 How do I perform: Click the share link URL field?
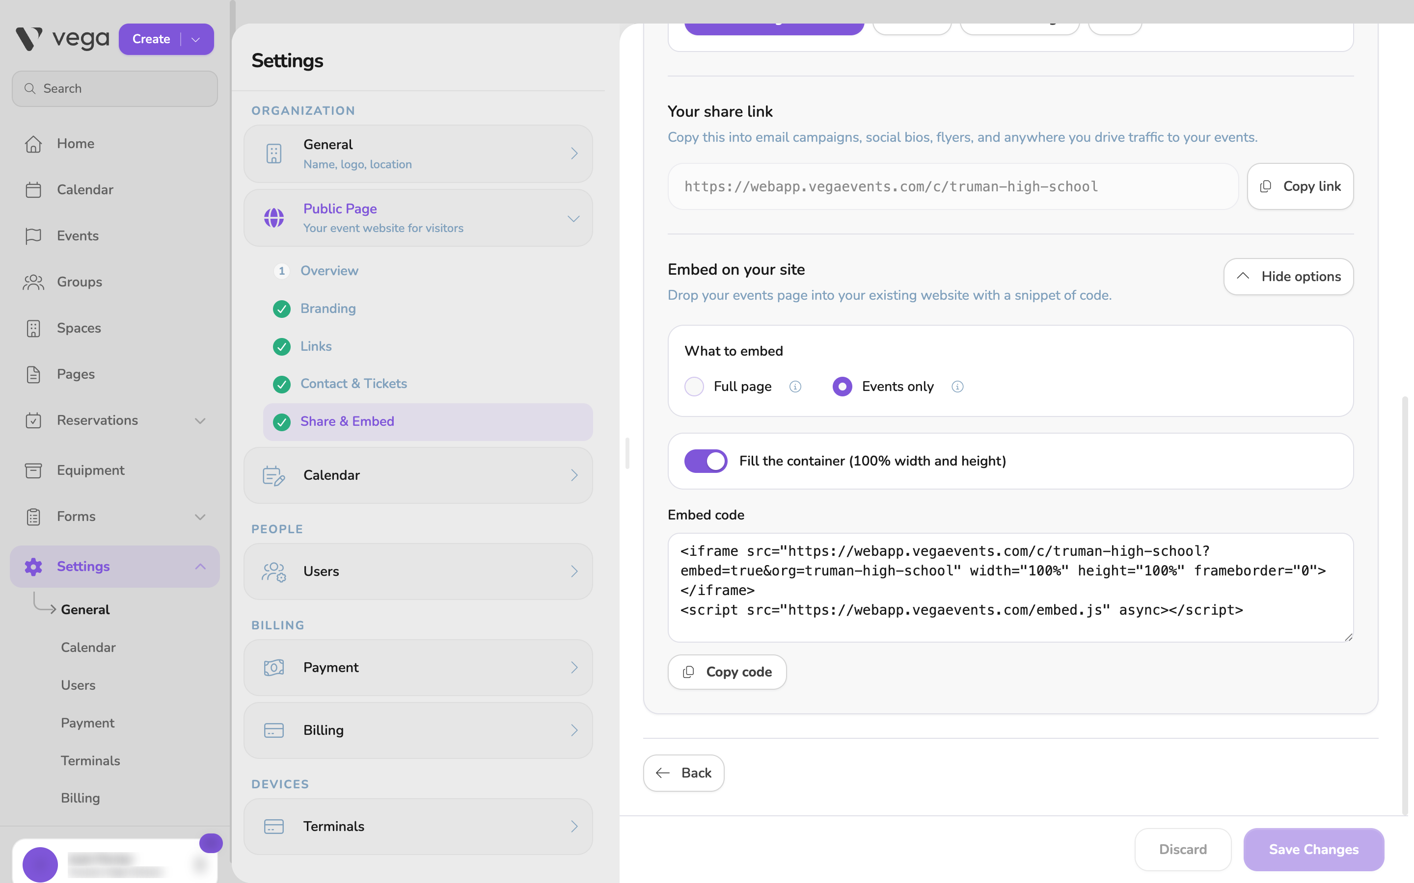953,186
